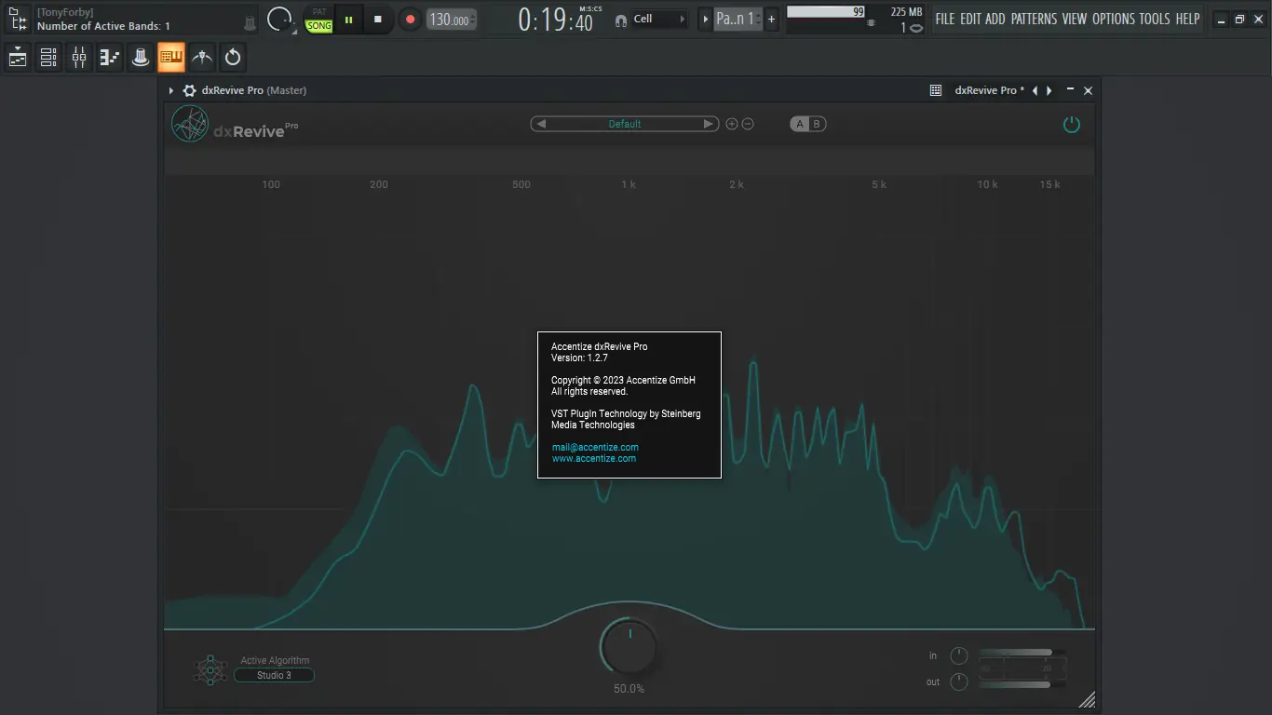This screenshot has width=1272, height=715.
Task: Open the HELP menu
Action: [x=1187, y=19]
